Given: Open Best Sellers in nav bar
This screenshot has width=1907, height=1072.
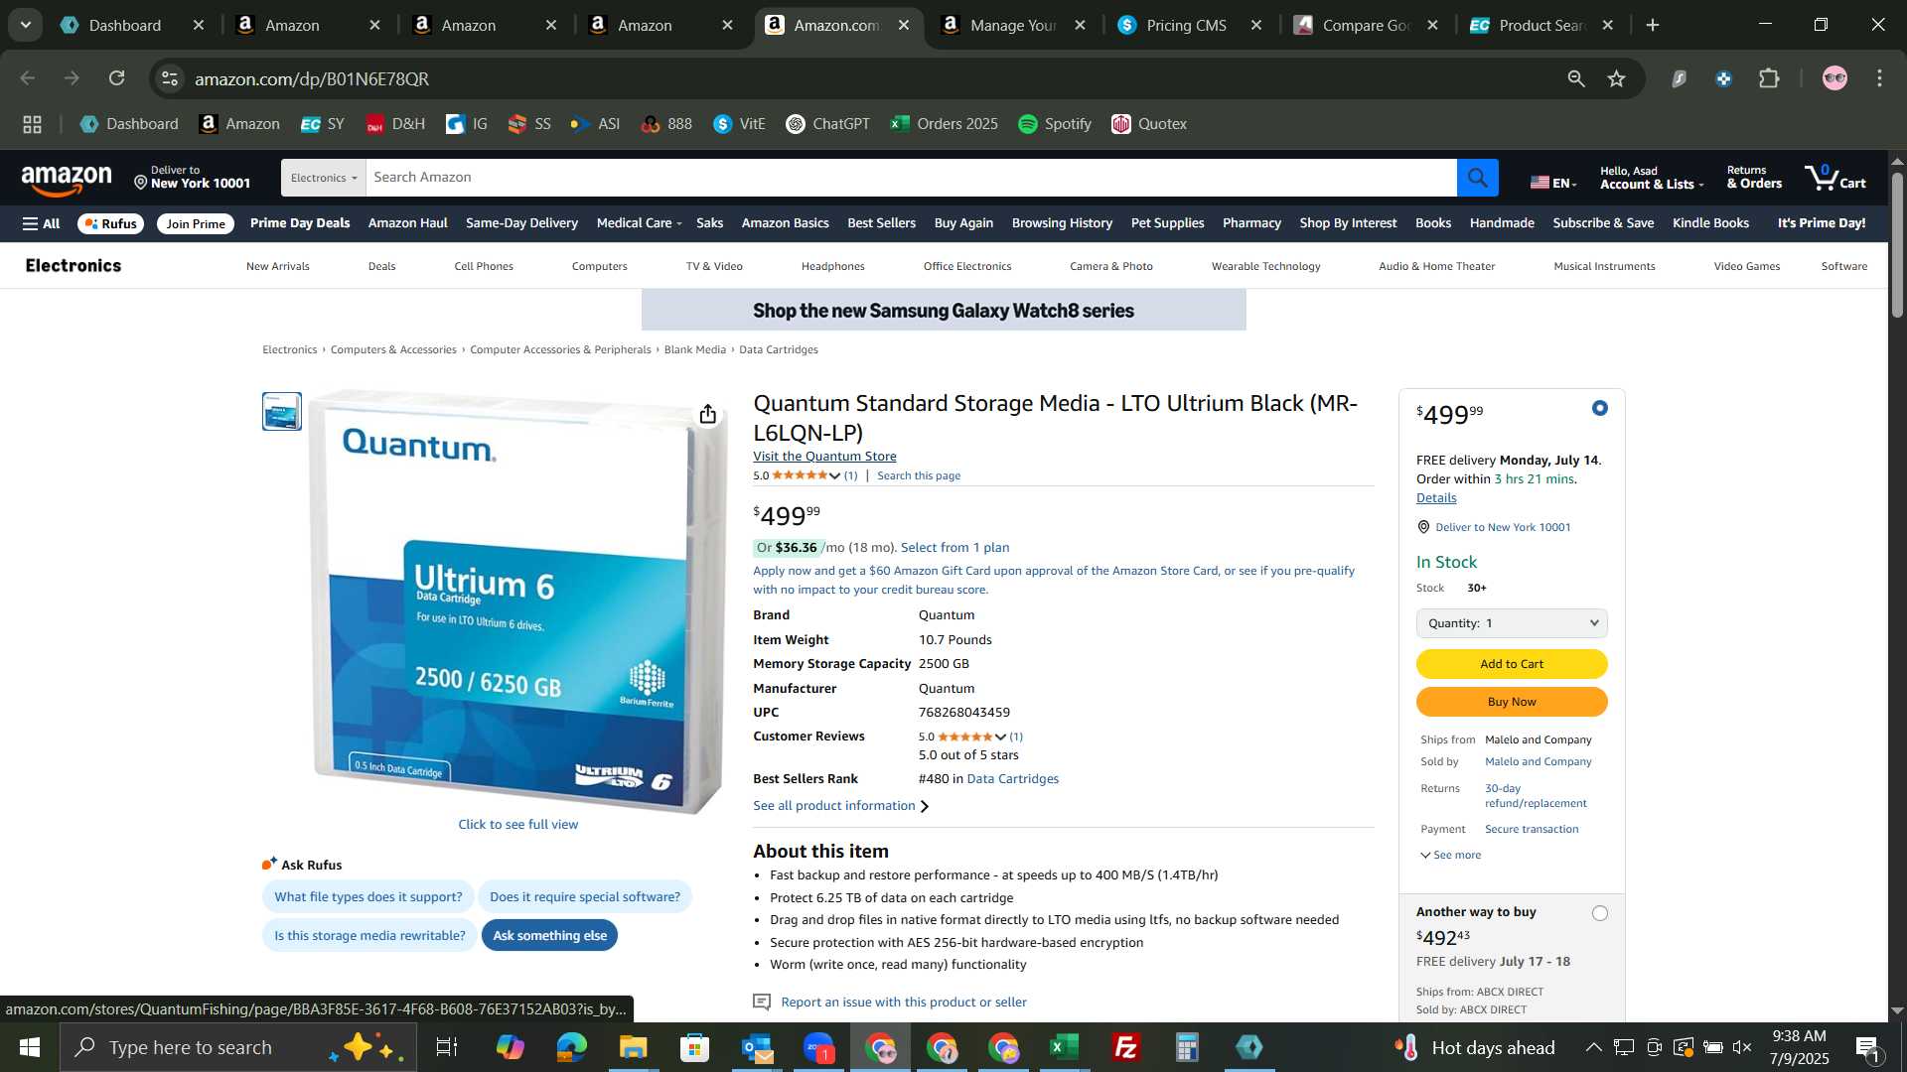Looking at the screenshot, I should coord(881,223).
